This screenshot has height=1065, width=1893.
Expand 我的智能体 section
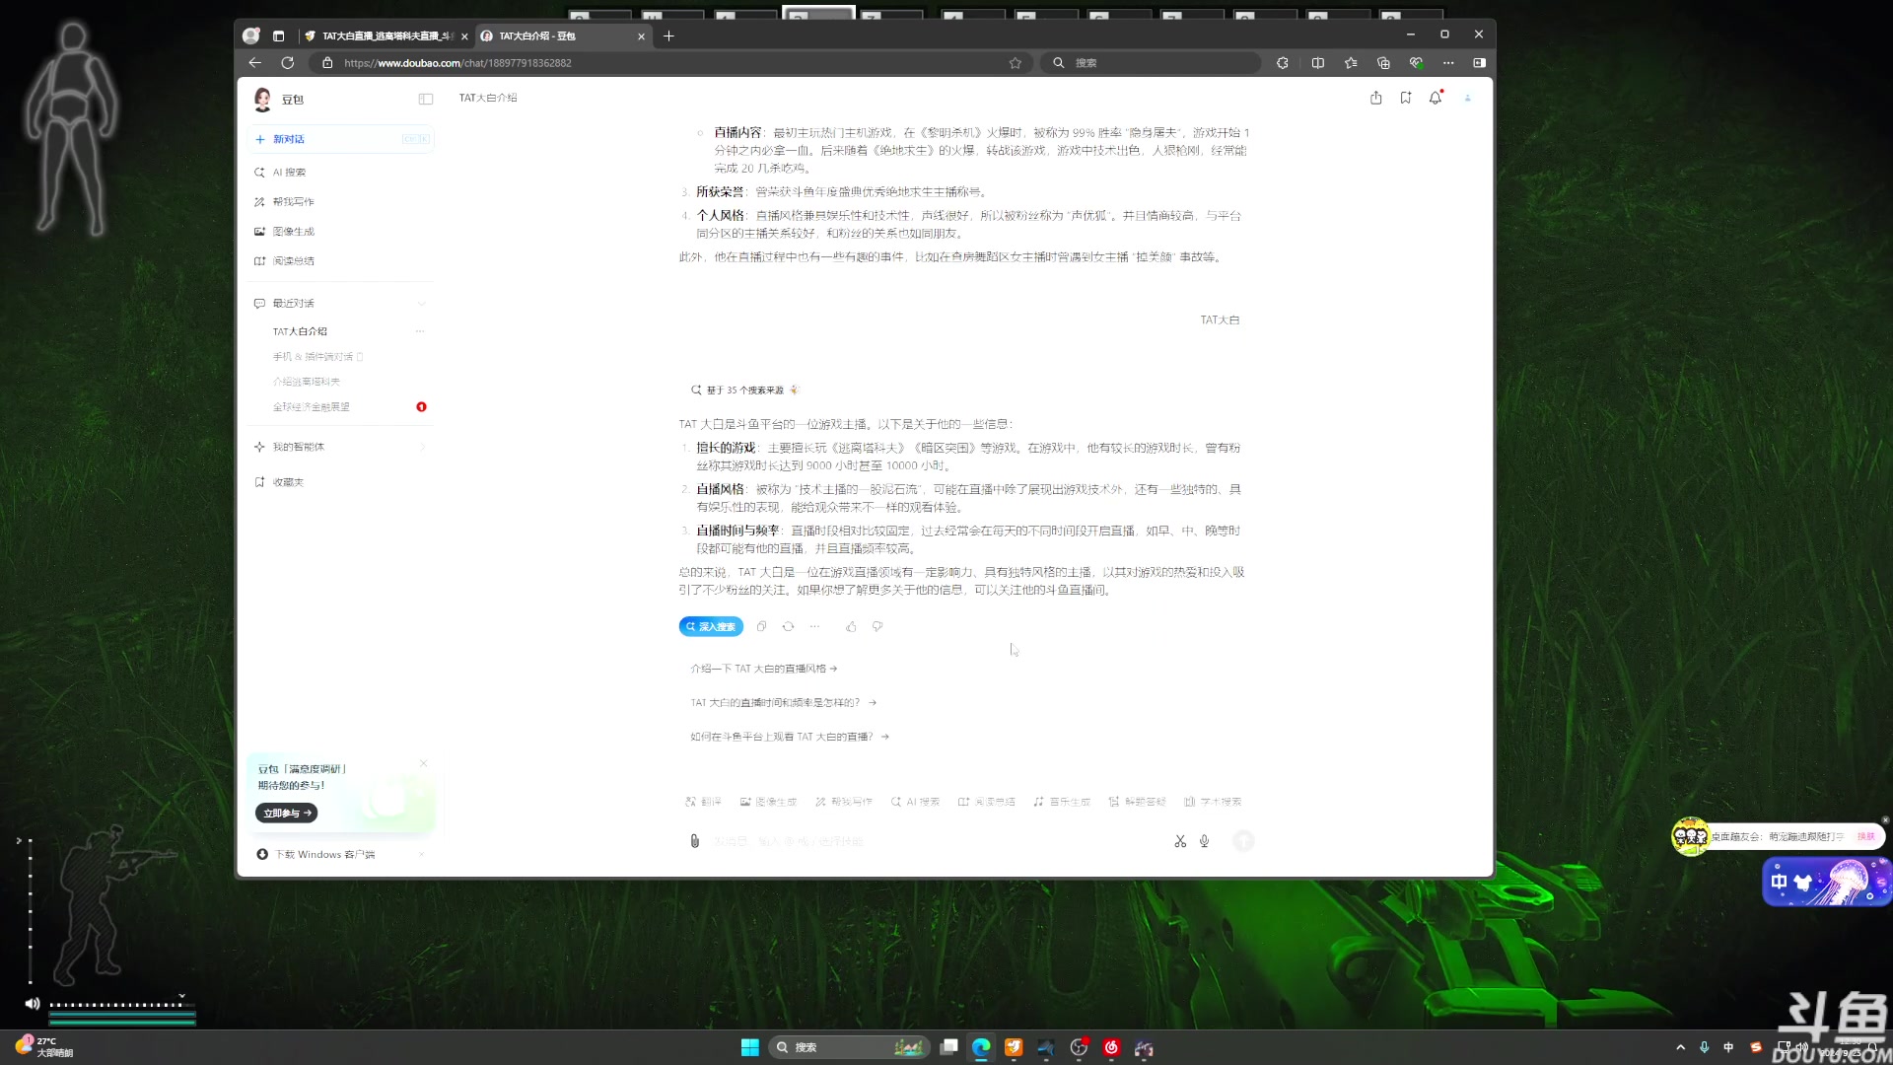pyautogui.click(x=340, y=447)
